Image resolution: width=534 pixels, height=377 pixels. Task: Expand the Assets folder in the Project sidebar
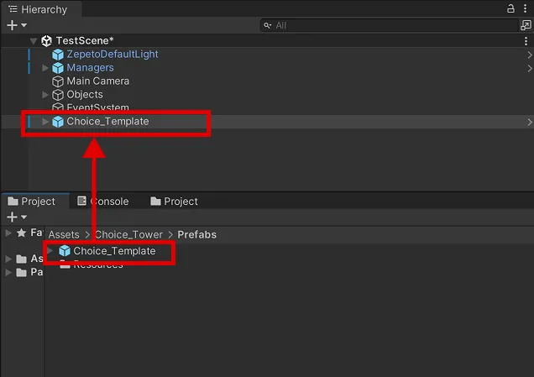(8, 259)
